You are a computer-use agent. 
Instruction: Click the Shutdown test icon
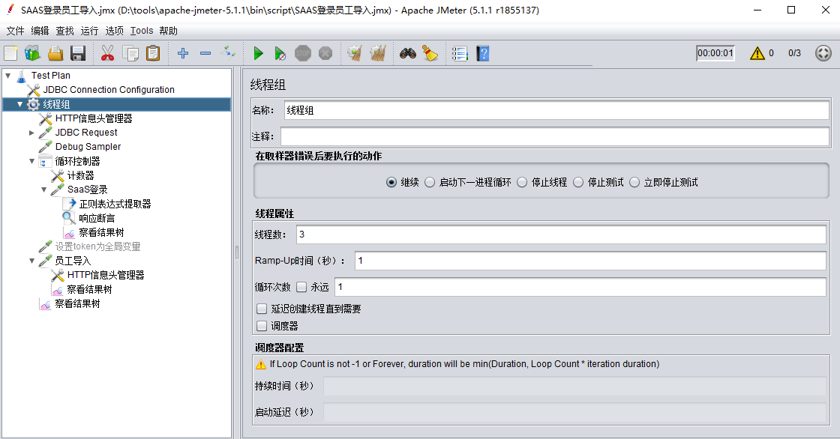(x=325, y=53)
